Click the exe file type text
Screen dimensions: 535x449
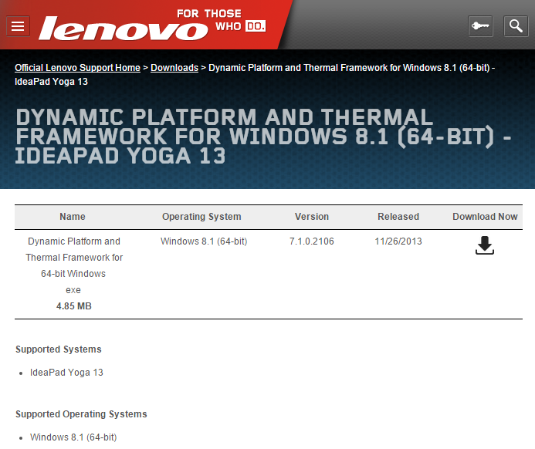[x=73, y=290]
